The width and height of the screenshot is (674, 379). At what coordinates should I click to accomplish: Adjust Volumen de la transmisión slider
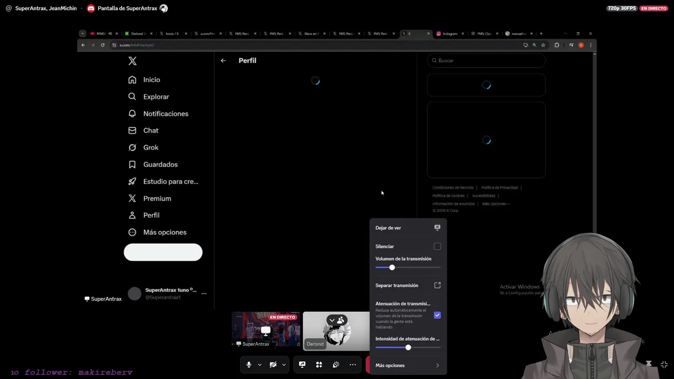click(408, 267)
